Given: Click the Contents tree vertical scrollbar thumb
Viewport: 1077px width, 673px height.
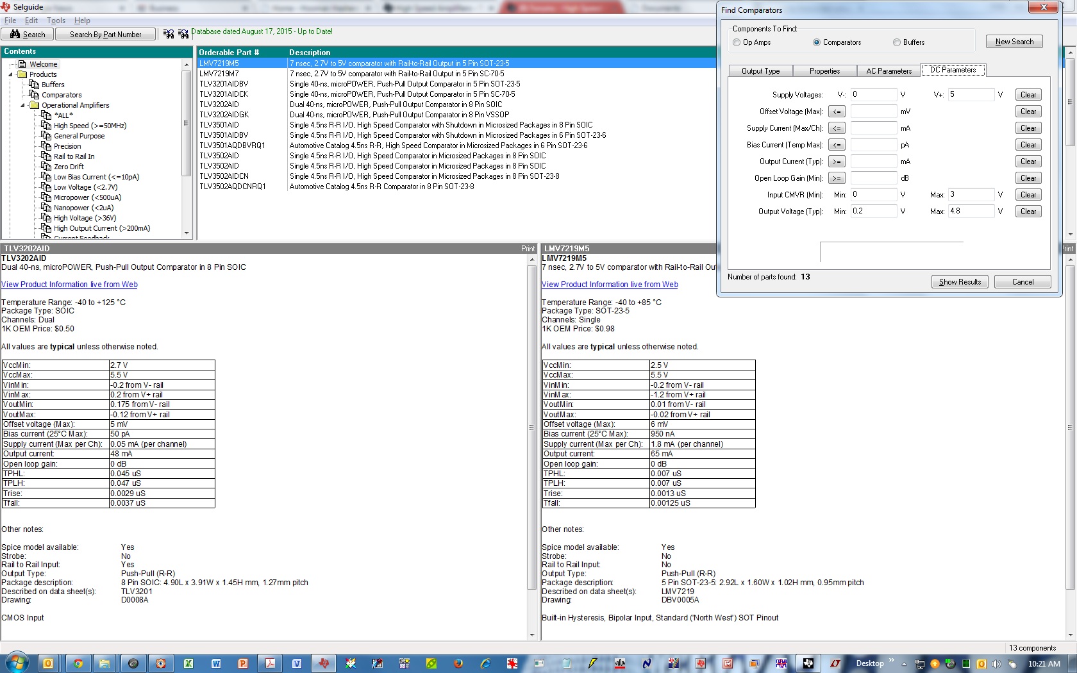Looking at the screenshot, I should coord(187,123).
